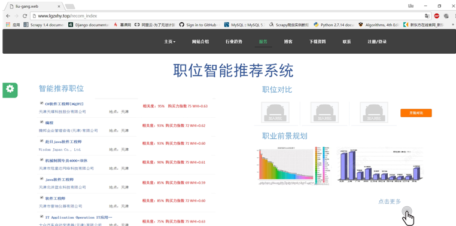The height and width of the screenshot is (226, 456).
Task: Click company name 腾邦企业管理咨询(天津)有限公司
Action: 68,131
